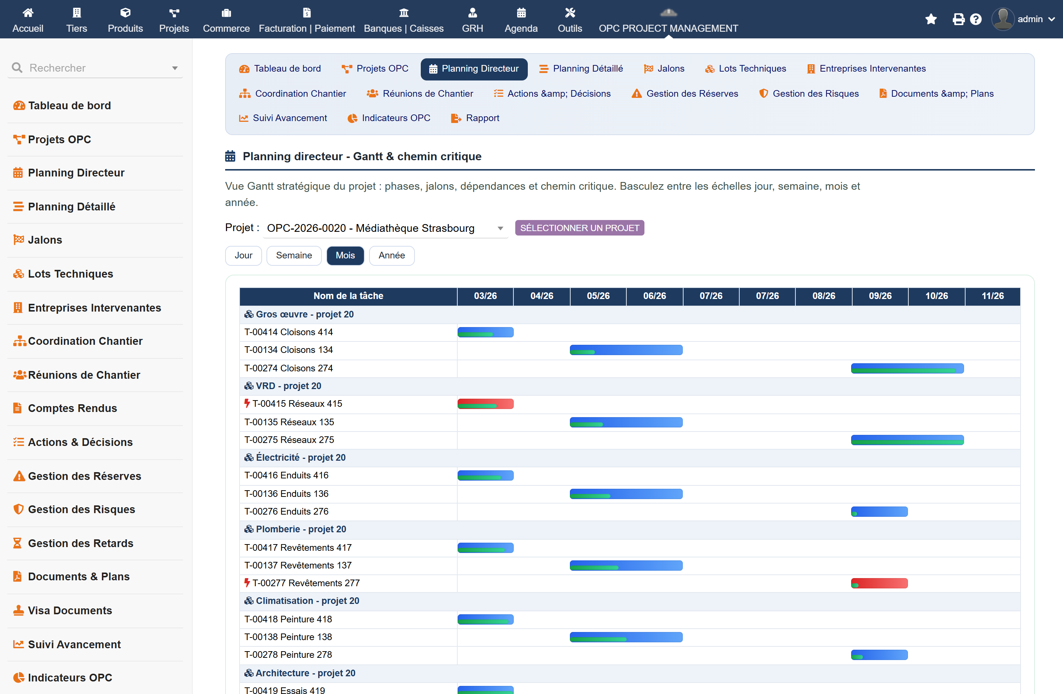The image size is (1063, 694).
Task: Click the favorites star icon
Action: 931,19
